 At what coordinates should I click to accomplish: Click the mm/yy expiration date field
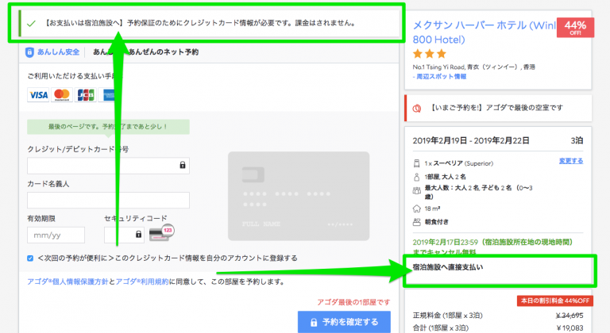pyautogui.click(x=56, y=235)
